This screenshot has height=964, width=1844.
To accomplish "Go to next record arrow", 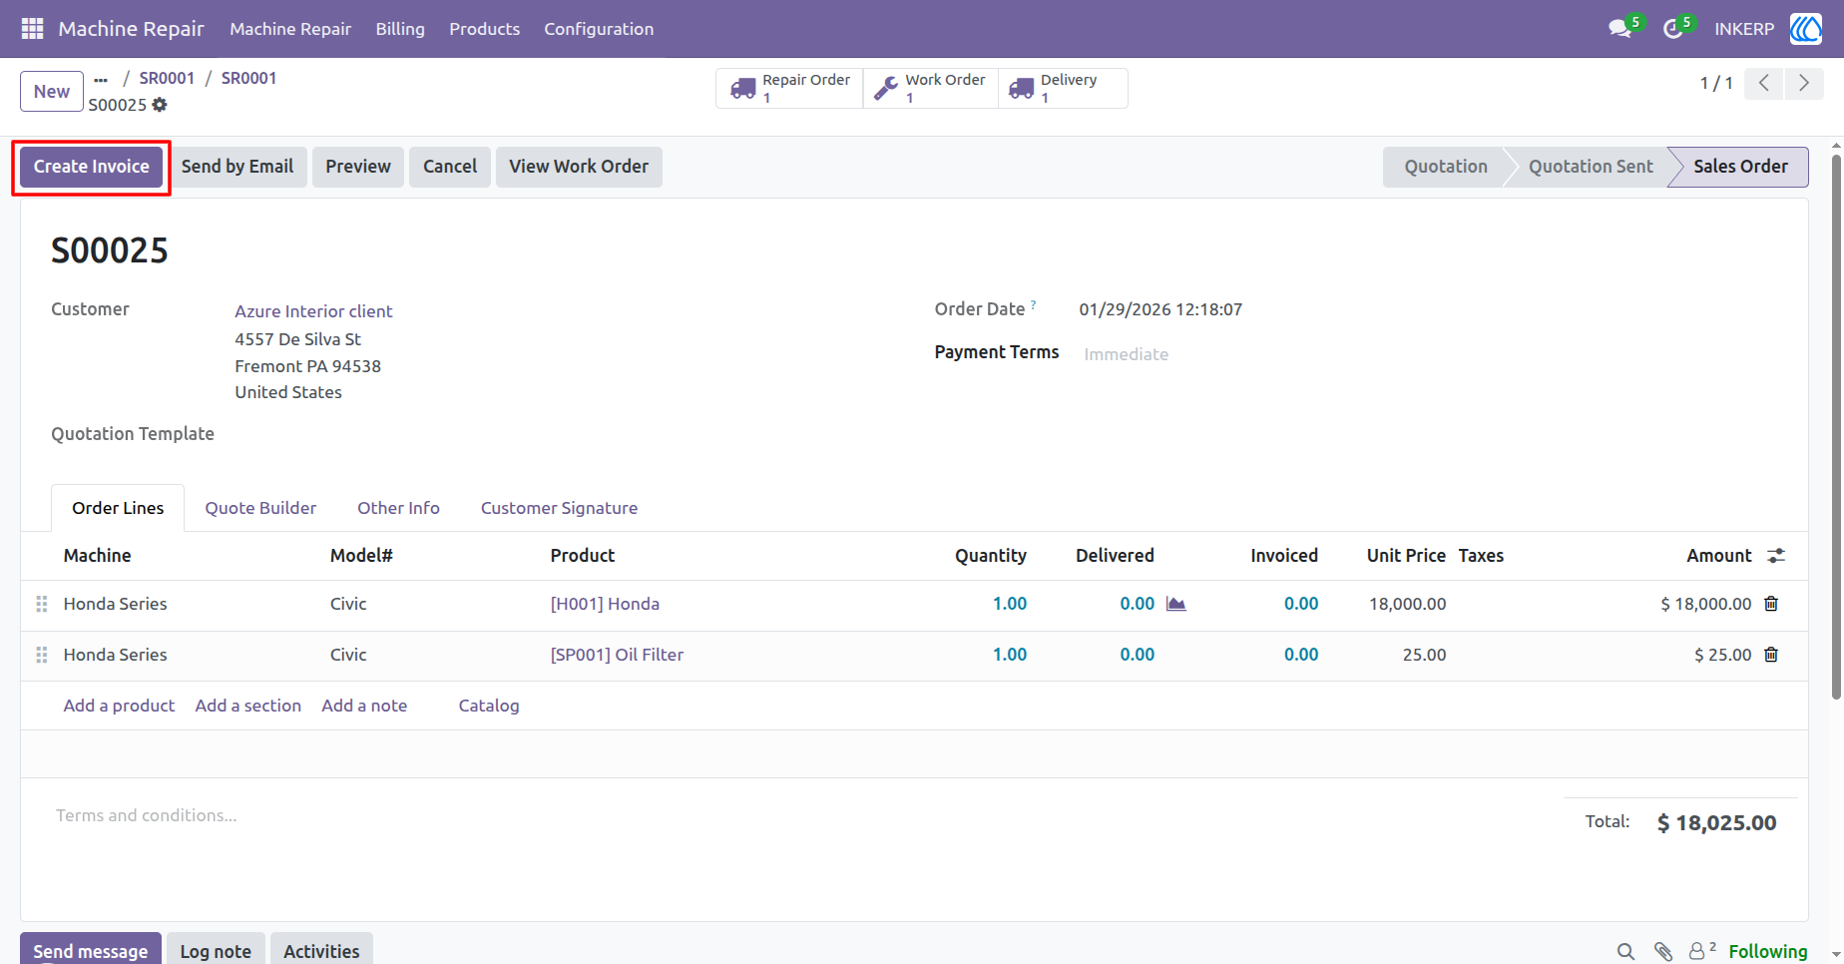I will click(x=1803, y=83).
